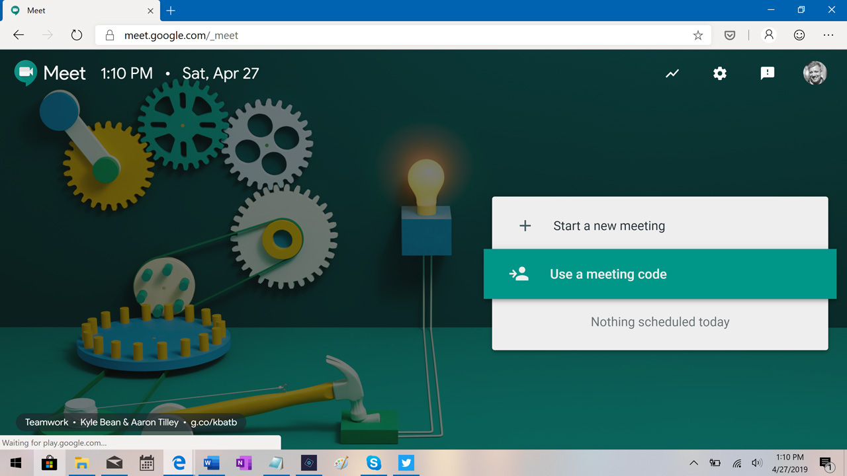The width and height of the screenshot is (847, 476).
Task: Start a new meeting
Action: tap(660, 225)
